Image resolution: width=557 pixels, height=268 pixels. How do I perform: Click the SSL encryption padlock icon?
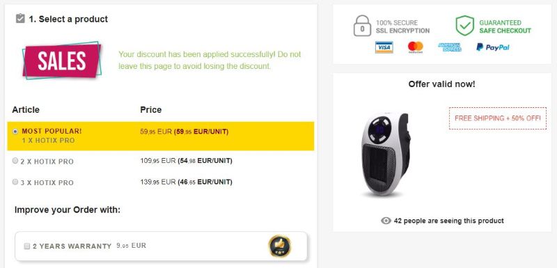[362, 26]
